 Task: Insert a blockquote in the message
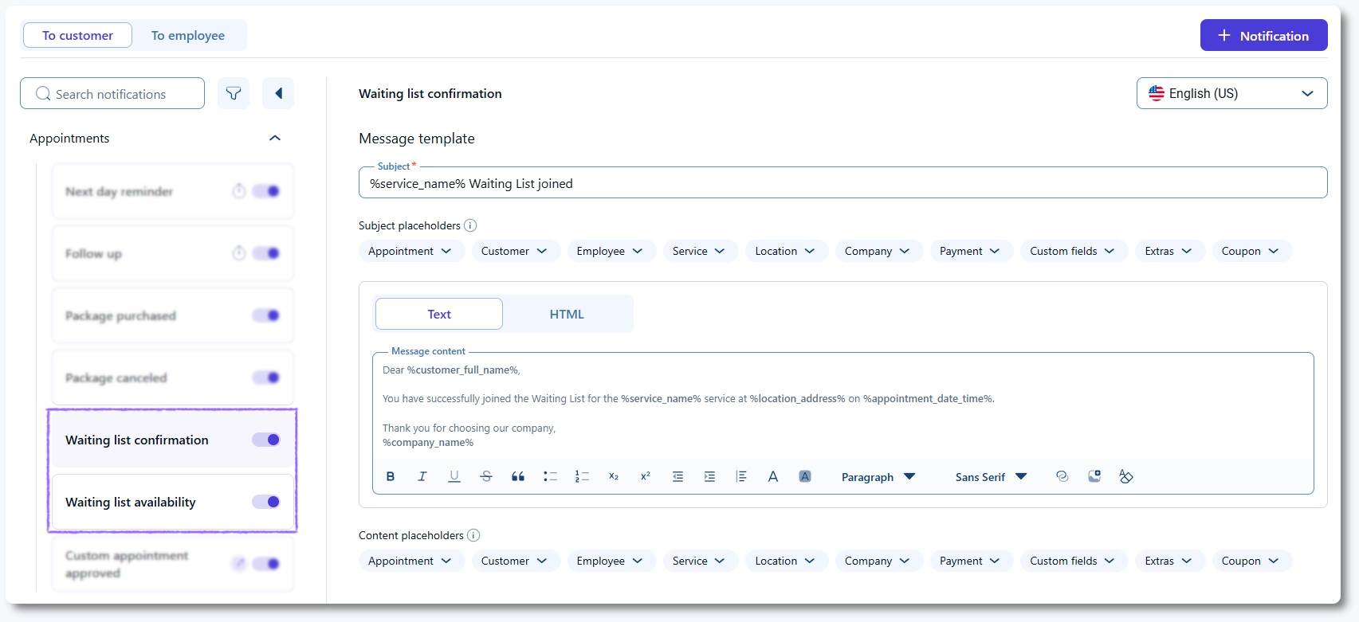518,476
